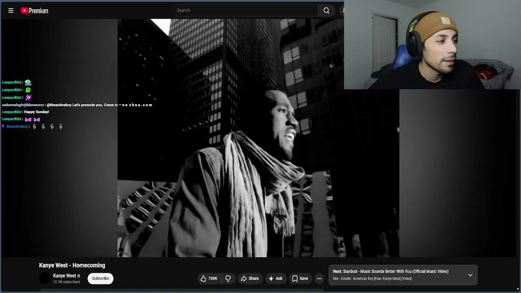
Task: Click the Mix - Estelle American Boy text
Action: (x=372, y=279)
